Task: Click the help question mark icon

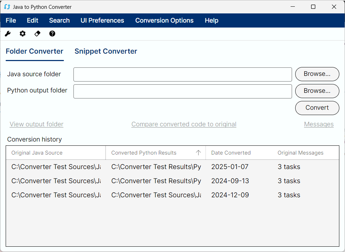Action: [52, 34]
